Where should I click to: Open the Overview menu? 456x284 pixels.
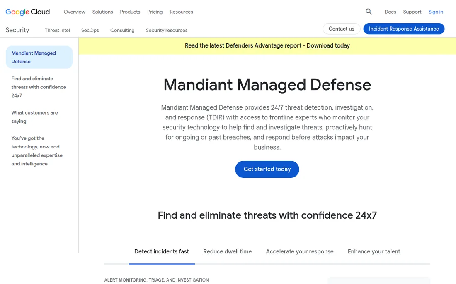coord(75,12)
